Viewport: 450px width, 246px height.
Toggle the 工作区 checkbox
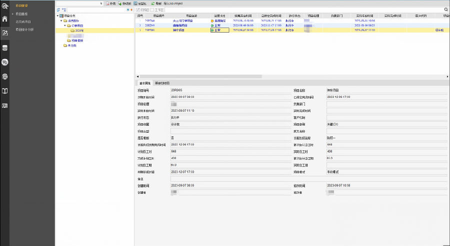coord(152,10)
